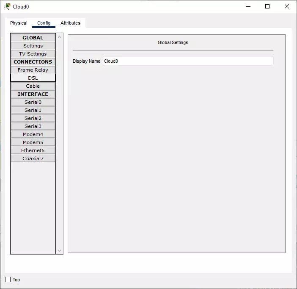Click the GLOBAL section header
Screen dimensions: 297x289
33,38
